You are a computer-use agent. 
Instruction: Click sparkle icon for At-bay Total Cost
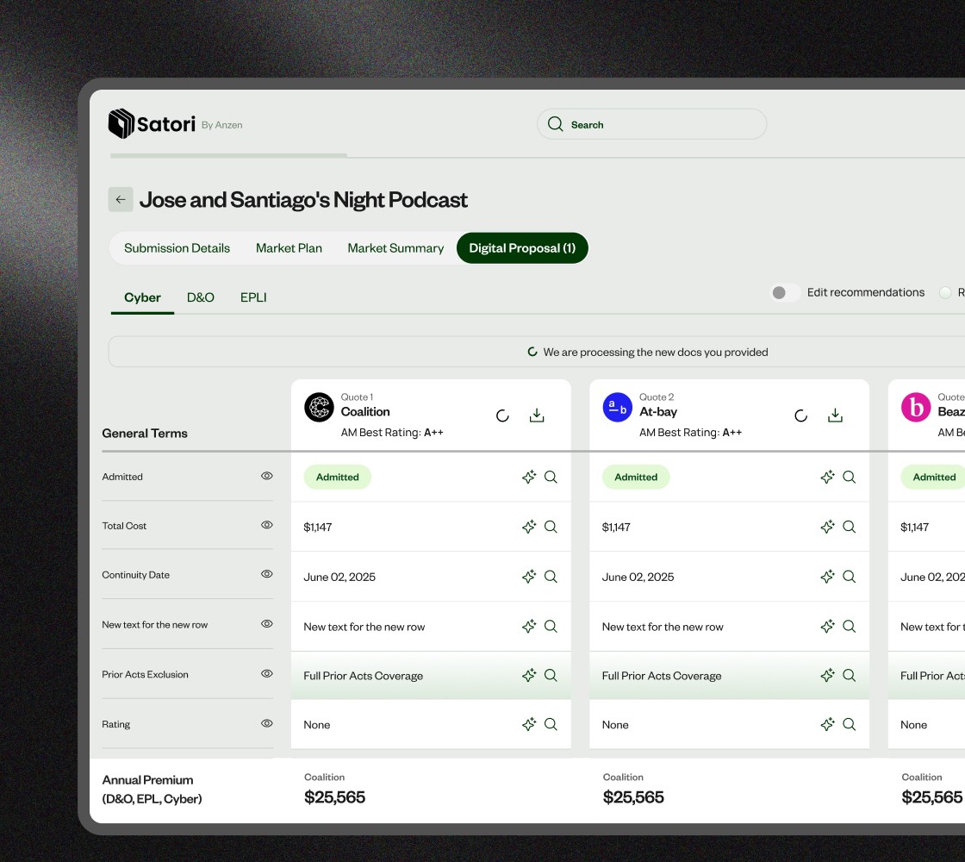click(x=827, y=527)
